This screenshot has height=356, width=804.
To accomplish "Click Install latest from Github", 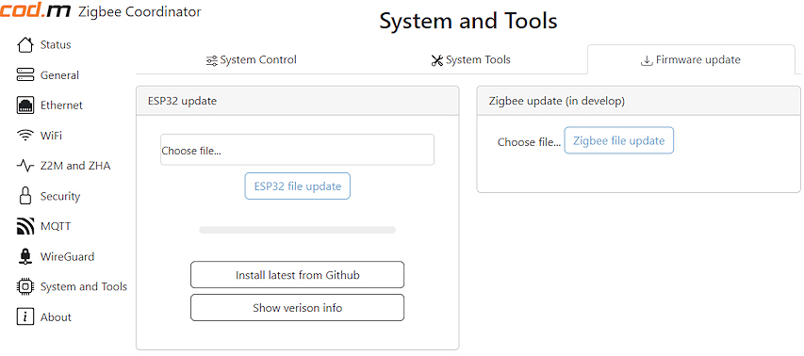I will click(298, 275).
